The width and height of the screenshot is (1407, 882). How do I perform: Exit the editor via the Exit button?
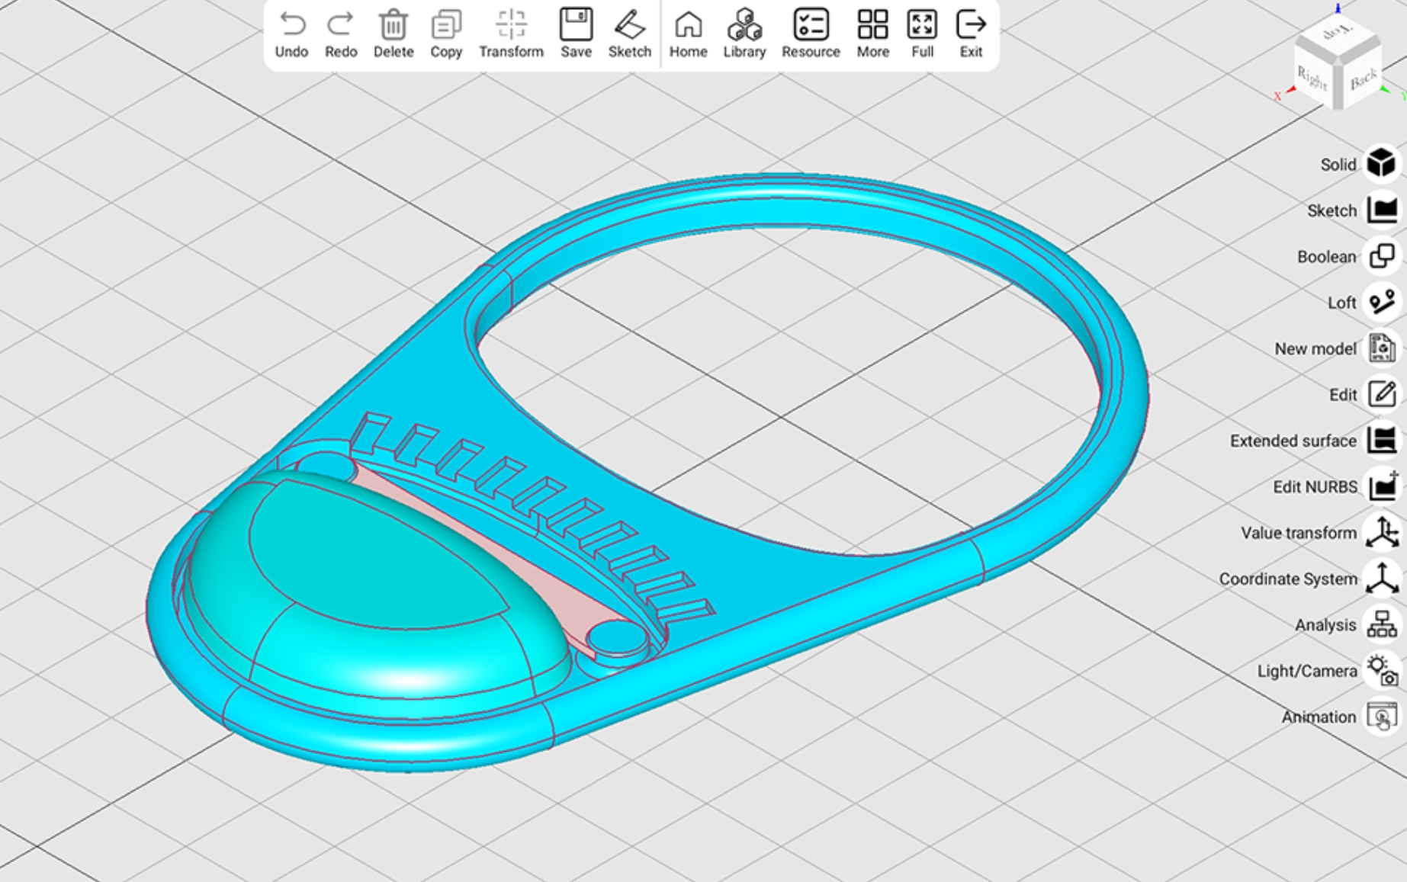pos(971,32)
